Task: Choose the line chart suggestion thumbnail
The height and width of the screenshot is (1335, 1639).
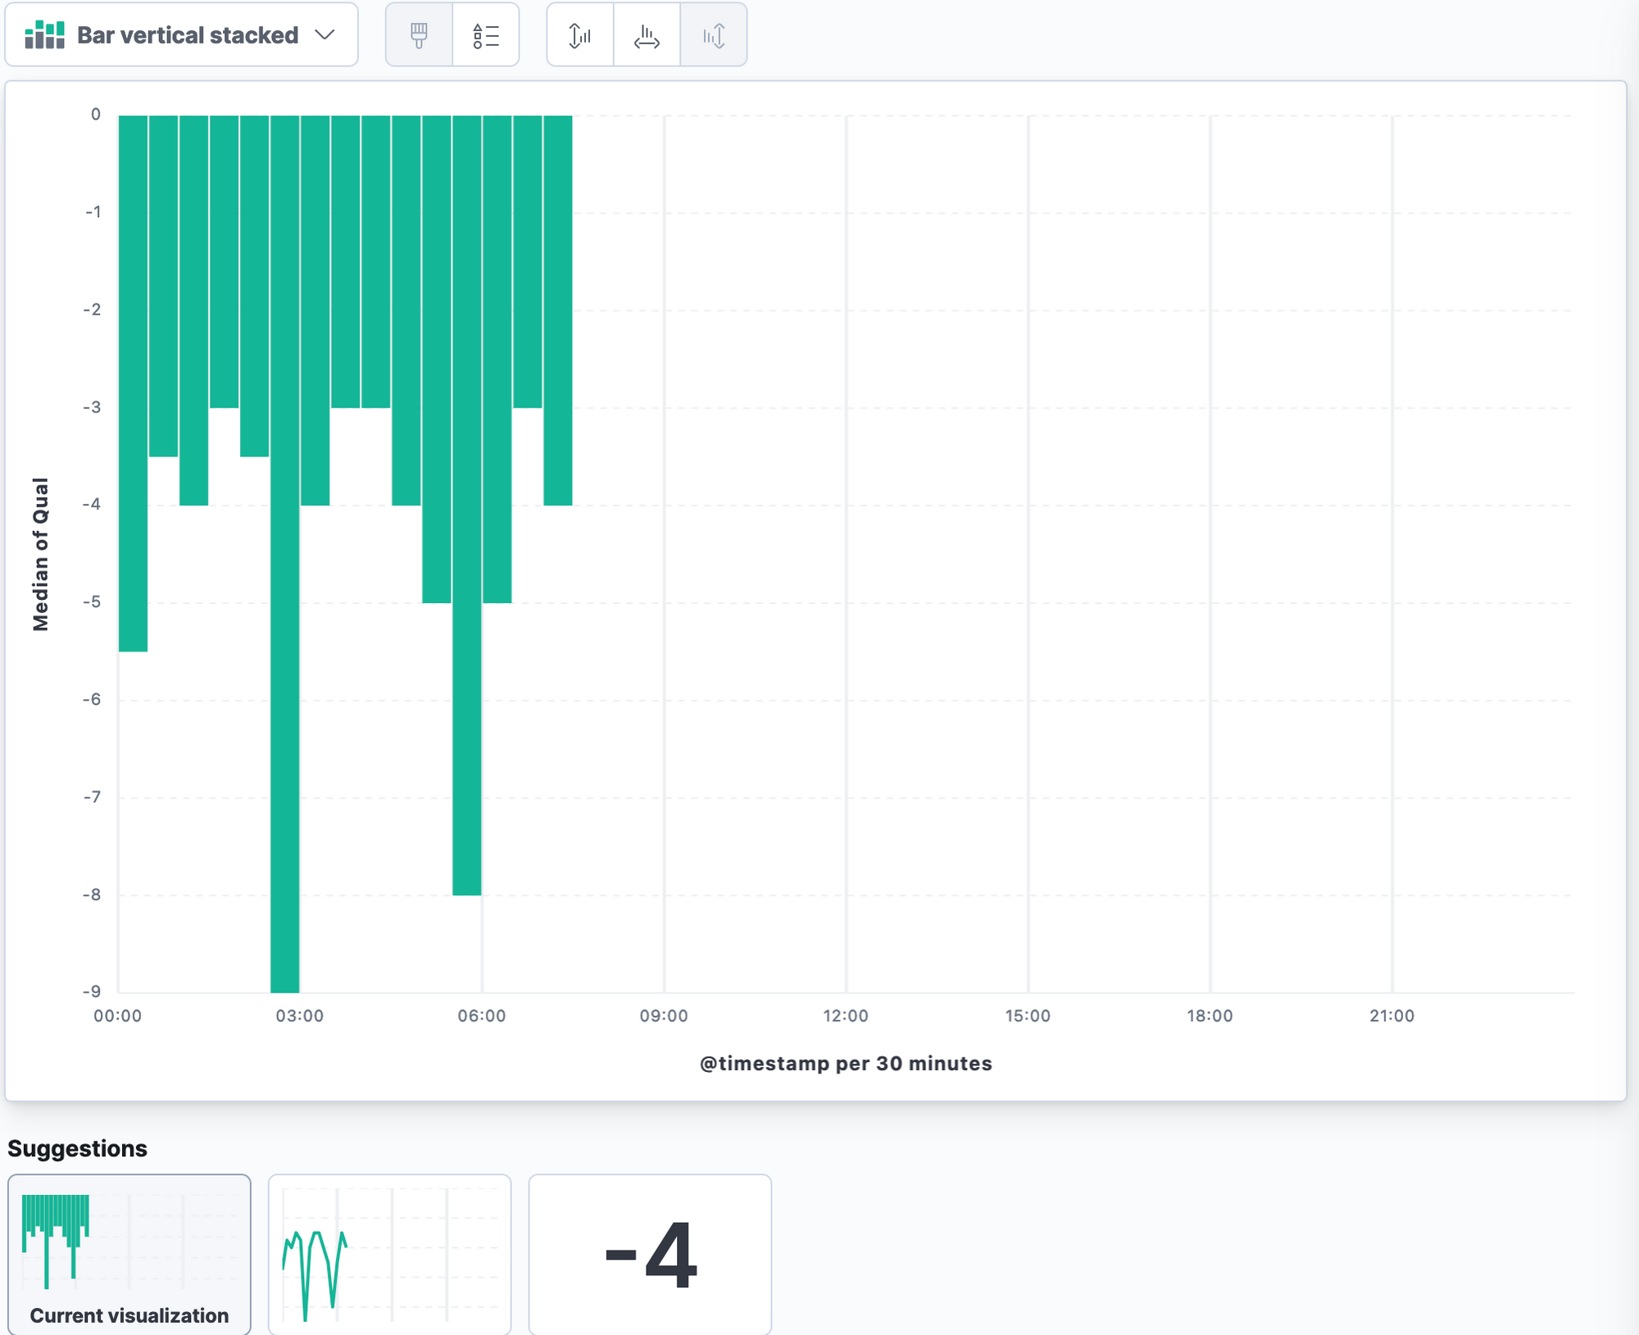Action: [389, 1254]
